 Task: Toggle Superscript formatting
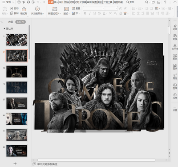pyautogui.click(x=110, y=13)
